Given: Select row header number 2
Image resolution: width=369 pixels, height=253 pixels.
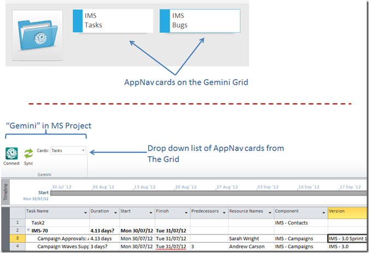Looking at the screenshot, I should 17,231.
